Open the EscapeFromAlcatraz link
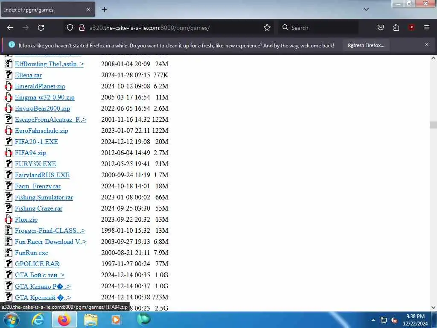This screenshot has width=437, height=328. click(x=50, y=120)
